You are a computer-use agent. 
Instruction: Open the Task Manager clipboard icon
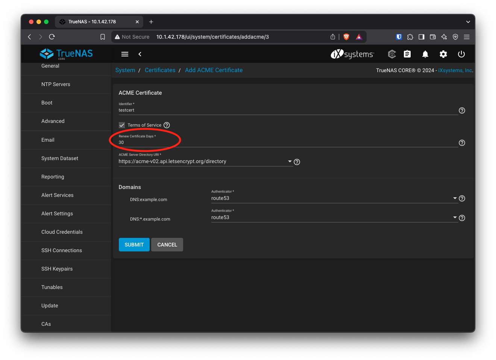(x=407, y=54)
